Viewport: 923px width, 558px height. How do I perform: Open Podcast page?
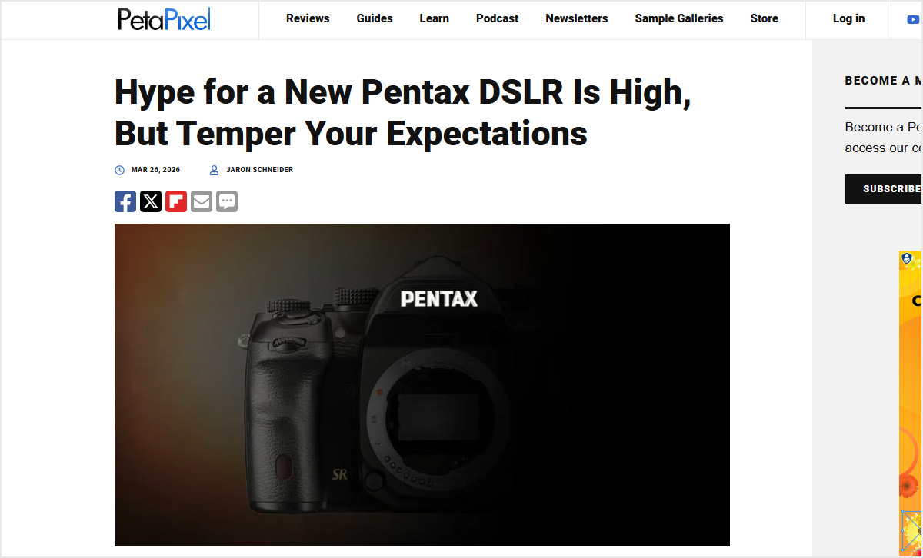[x=497, y=18]
